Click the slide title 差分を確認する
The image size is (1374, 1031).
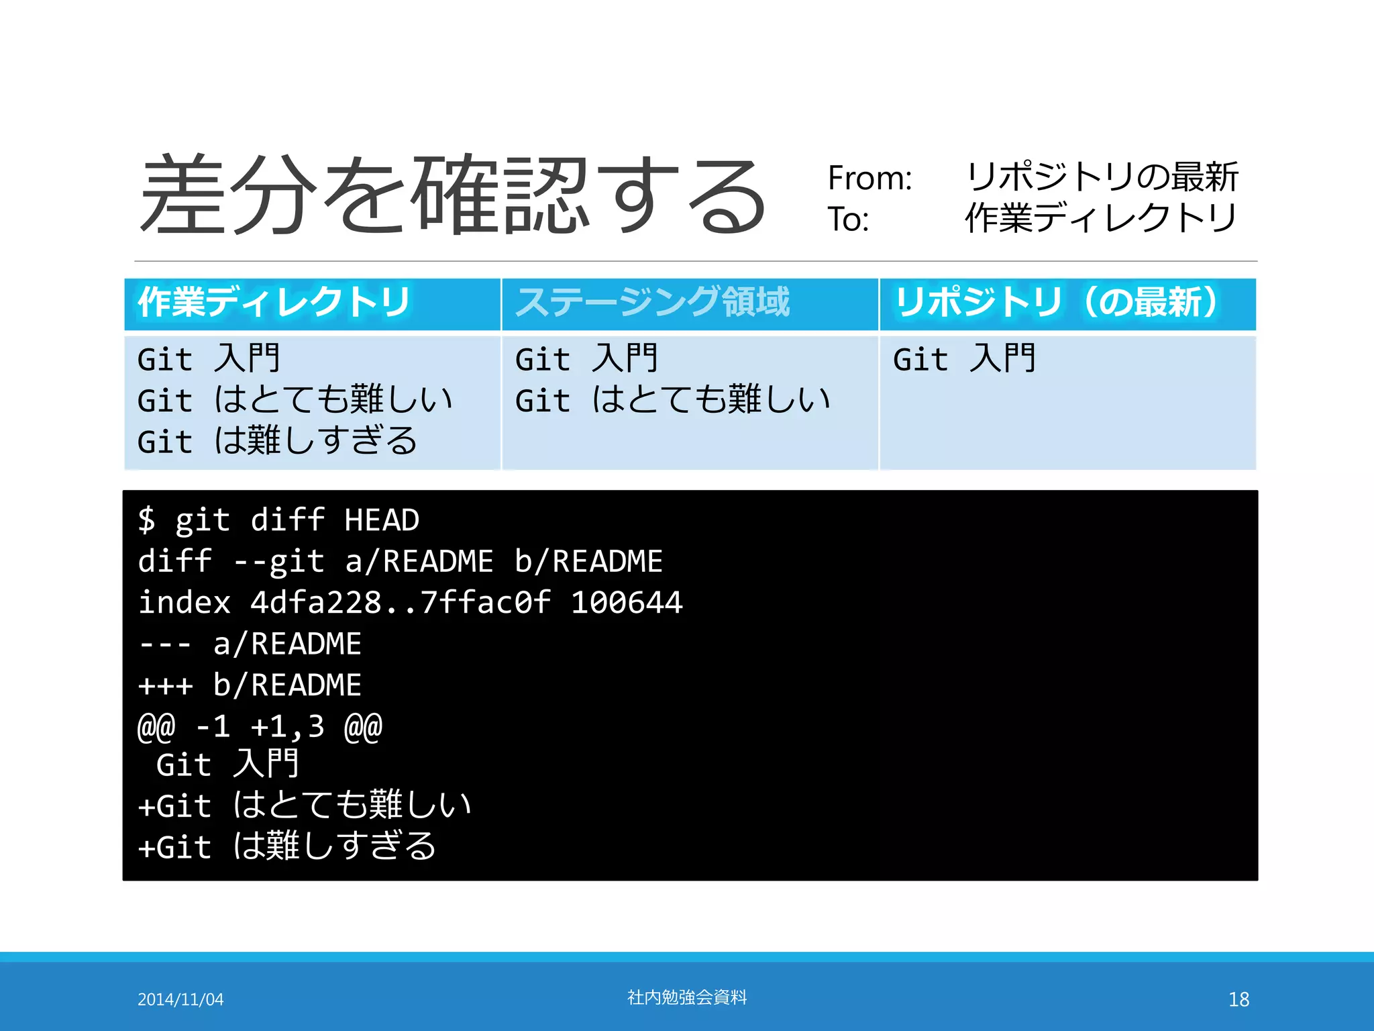coord(454,194)
